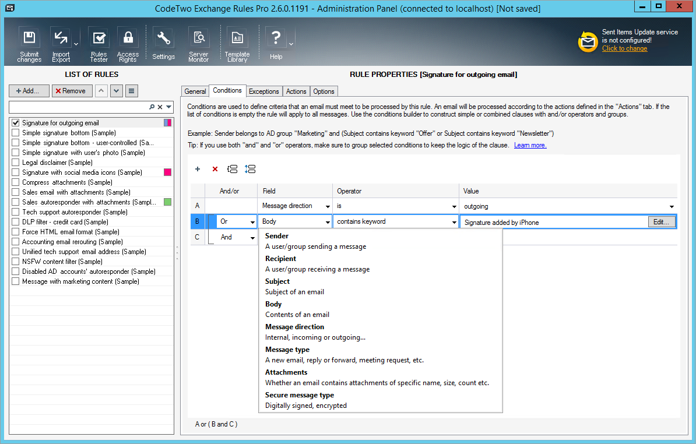Add a new condition with the plus icon
This screenshot has width=696, height=444.
[x=198, y=169]
